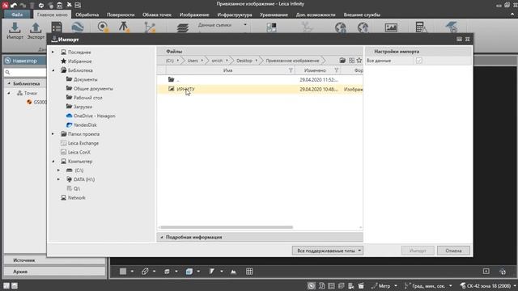518x291 pixels.
Task: Open the Метр units dropdown in the status bar
Action: point(396,285)
